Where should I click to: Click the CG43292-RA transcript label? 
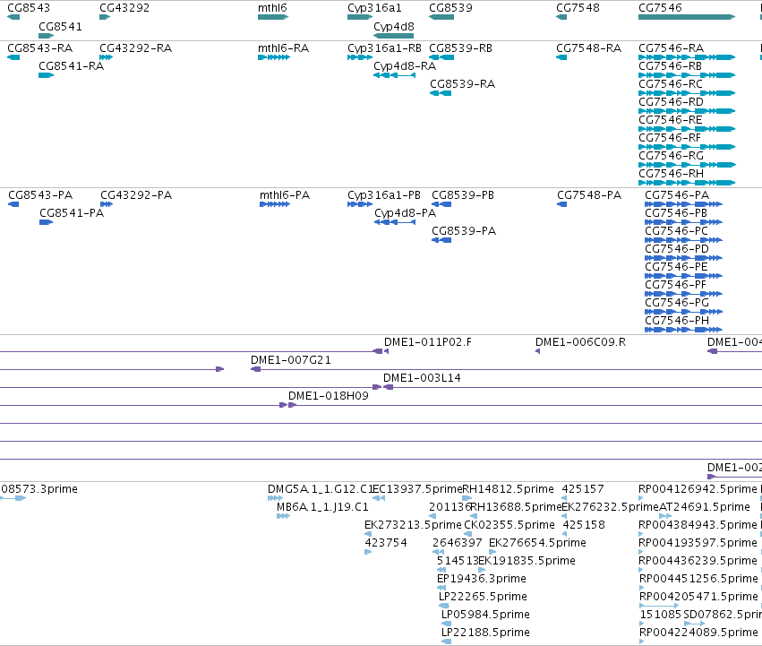point(135,48)
